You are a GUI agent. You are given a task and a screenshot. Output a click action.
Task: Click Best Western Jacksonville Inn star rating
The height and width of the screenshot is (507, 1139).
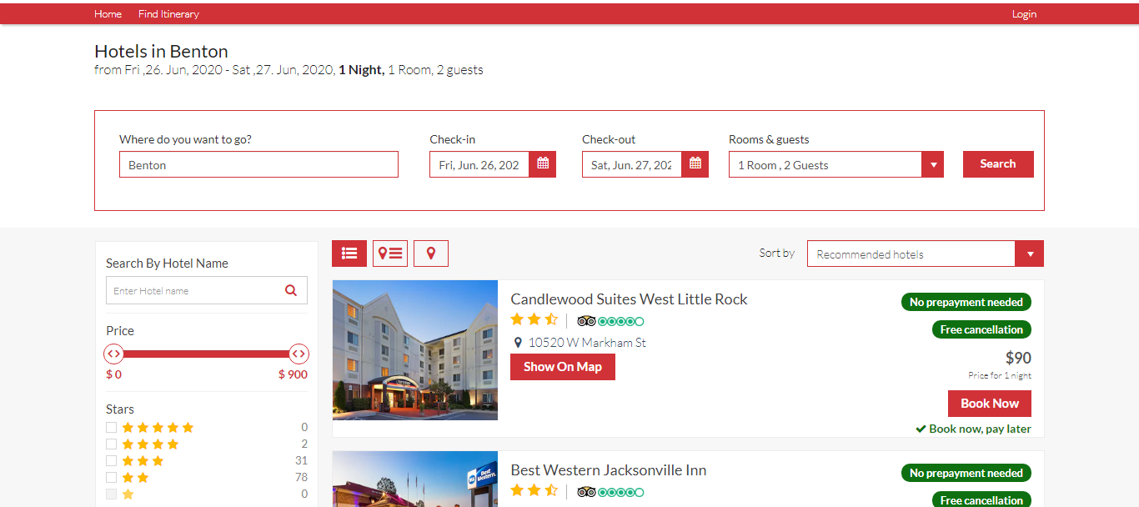(x=534, y=491)
